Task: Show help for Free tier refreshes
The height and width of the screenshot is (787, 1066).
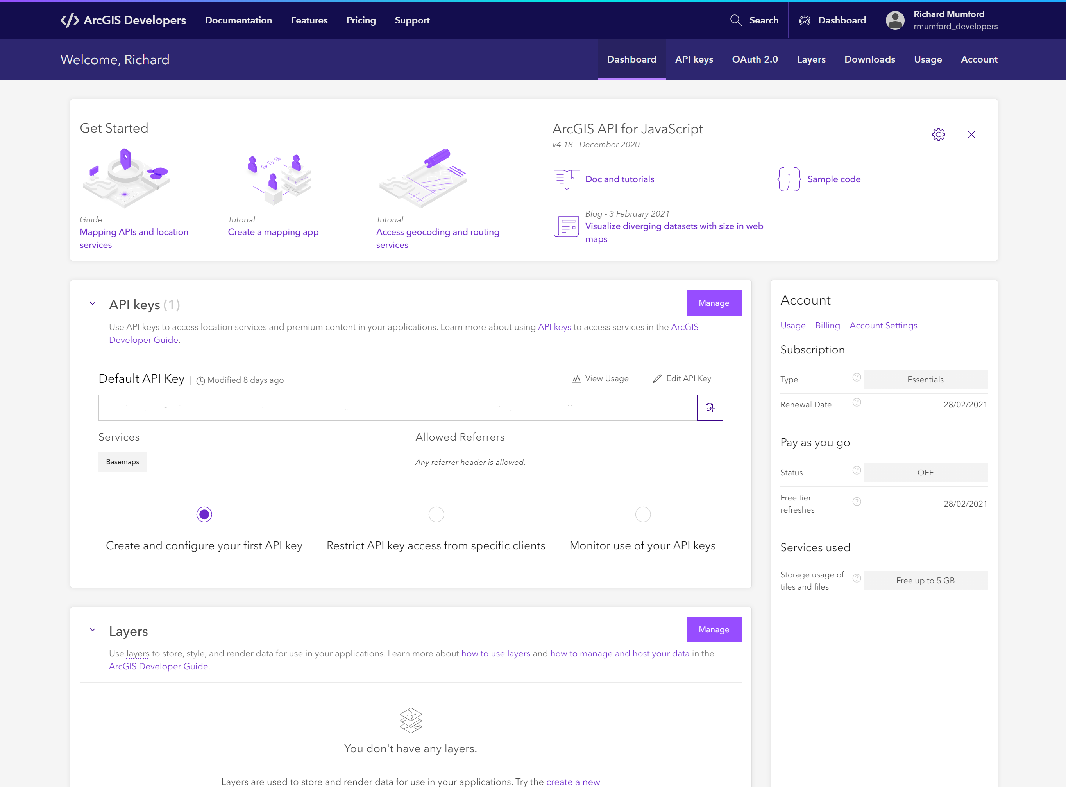Action: 857,502
